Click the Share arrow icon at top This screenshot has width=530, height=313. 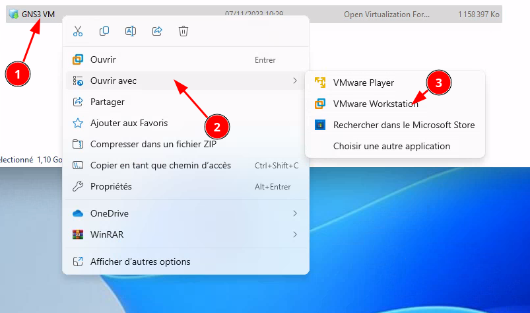(x=157, y=31)
